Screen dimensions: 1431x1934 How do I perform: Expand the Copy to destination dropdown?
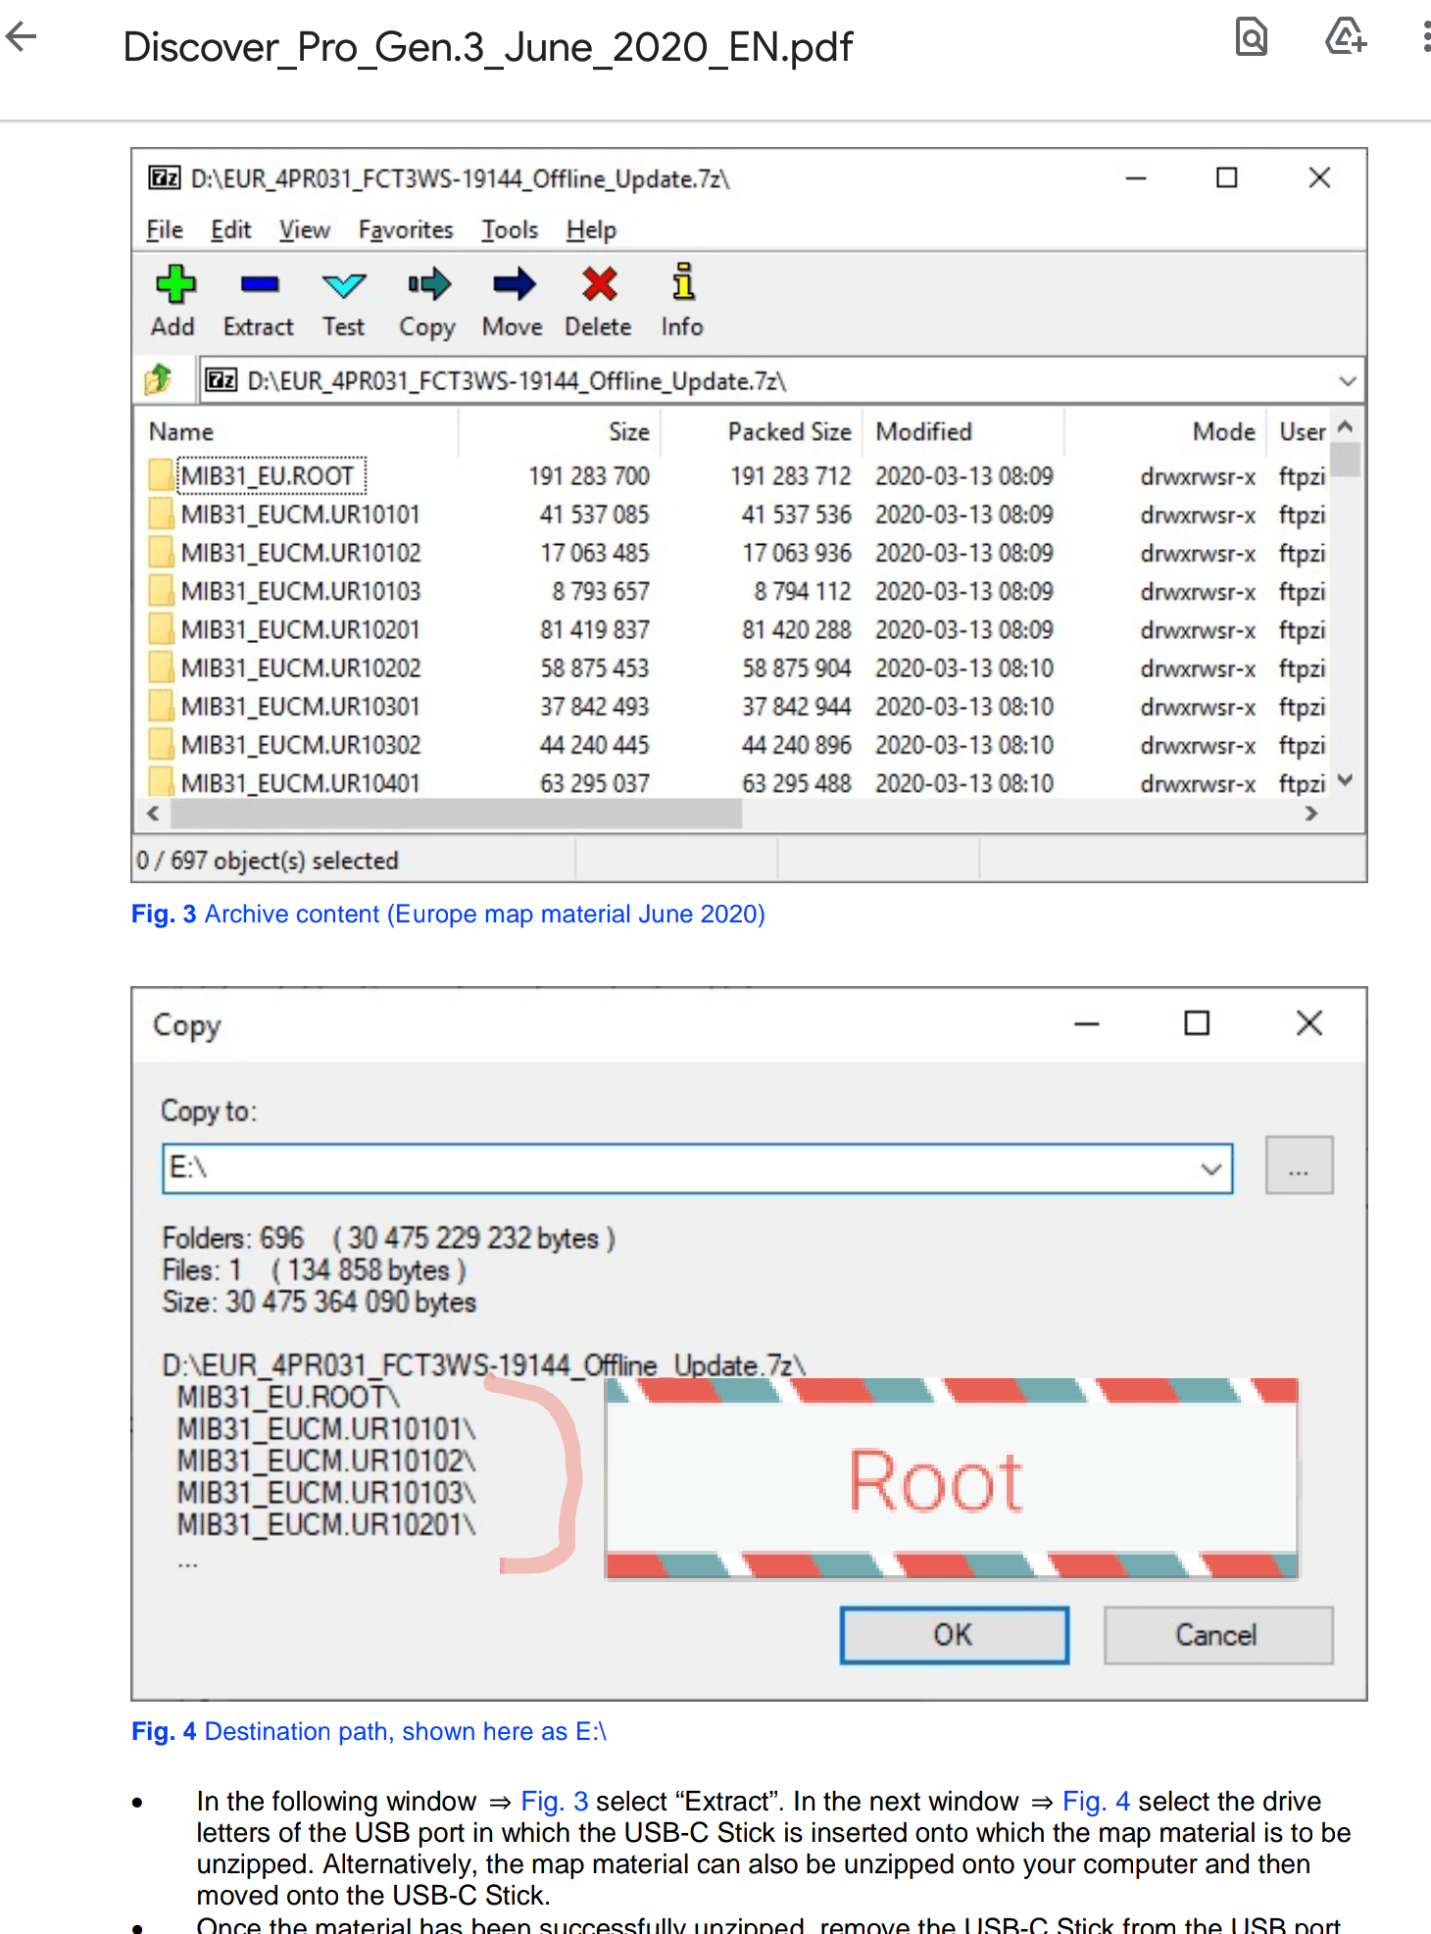coord(1211,1168)
